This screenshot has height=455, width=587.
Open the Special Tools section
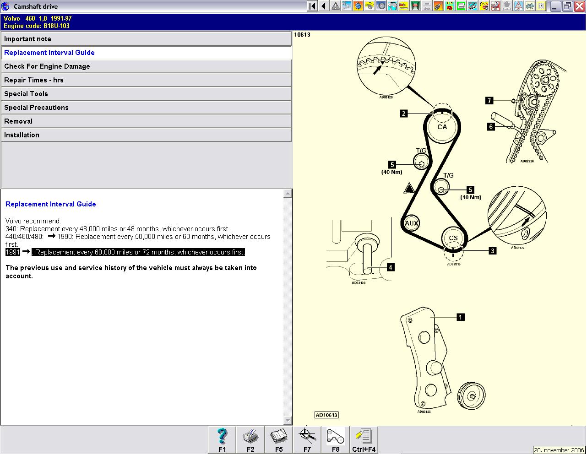(x=147, y=94)
